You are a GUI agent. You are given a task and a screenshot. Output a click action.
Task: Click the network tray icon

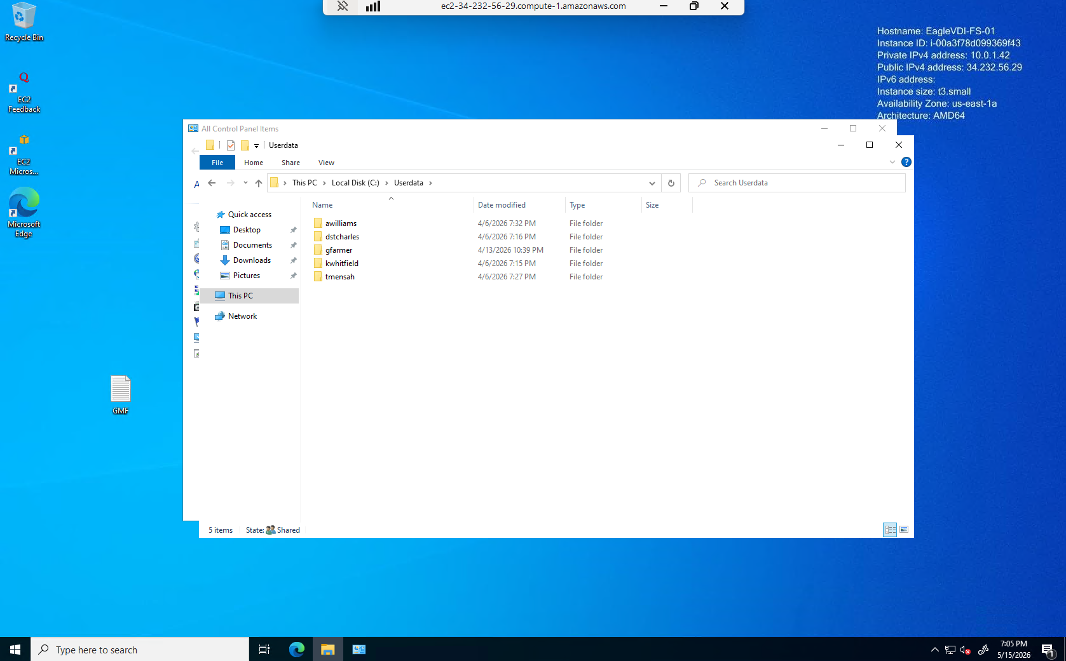point(950,650)
